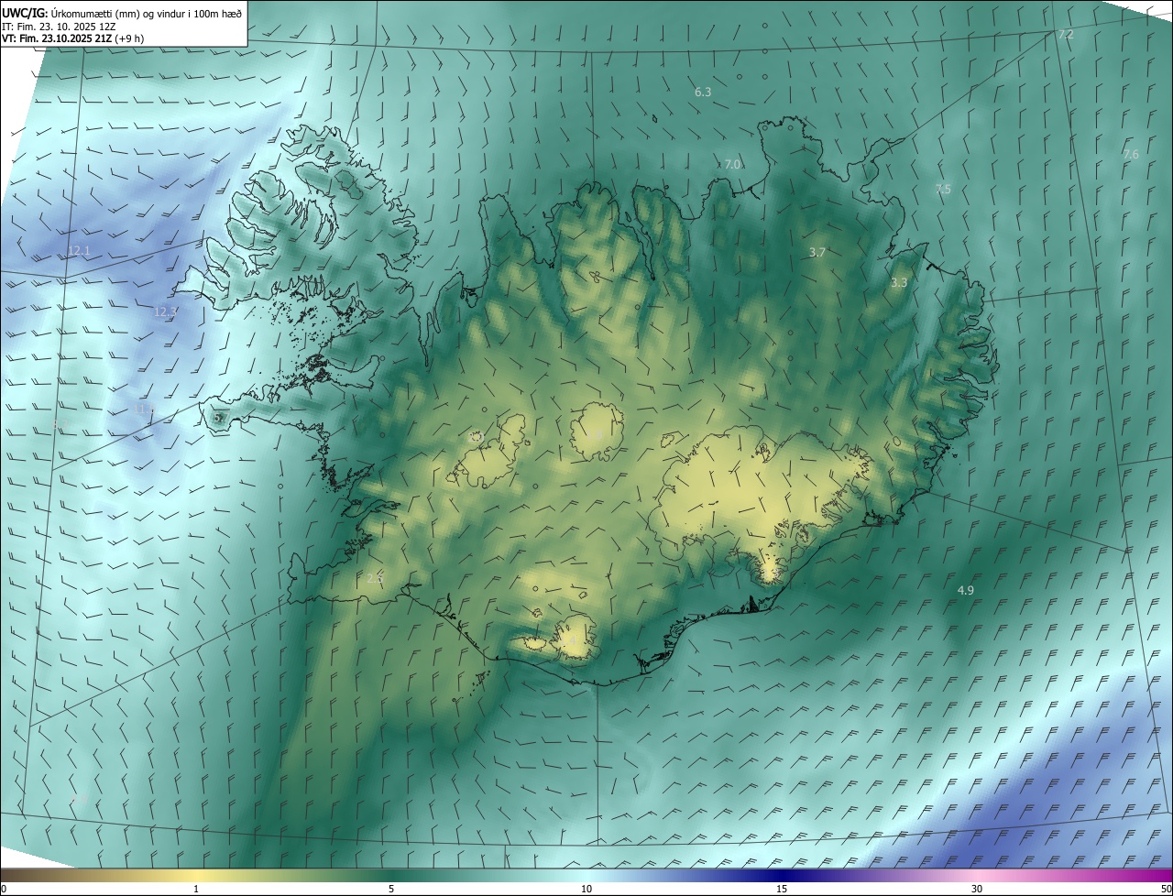Click the 4.9 value label on the map
1173x896 pixels.
point(965,591)
